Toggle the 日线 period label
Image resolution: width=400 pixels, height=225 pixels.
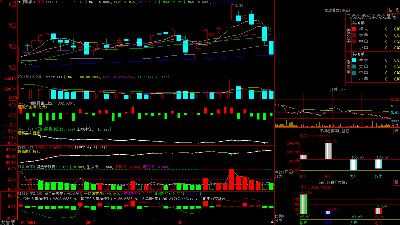click(x=40, y=2)
